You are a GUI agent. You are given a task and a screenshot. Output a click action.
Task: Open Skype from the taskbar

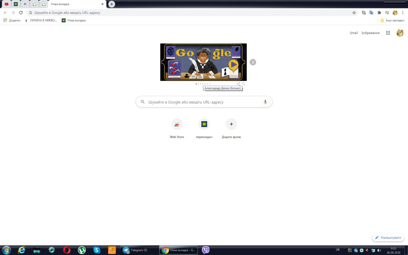coord(97,250)
